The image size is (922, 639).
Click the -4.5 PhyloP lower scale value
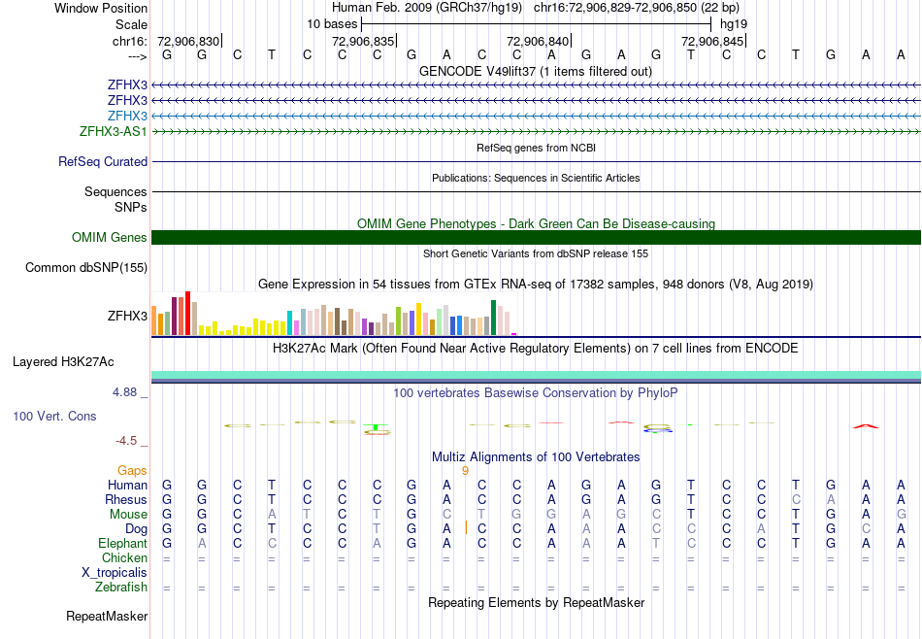point(126,441)
